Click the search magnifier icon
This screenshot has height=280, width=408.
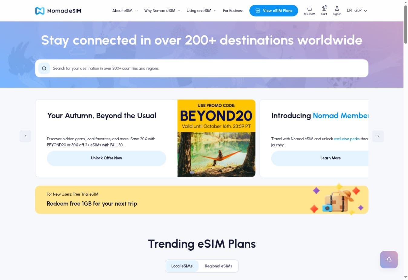coord(44,68)
